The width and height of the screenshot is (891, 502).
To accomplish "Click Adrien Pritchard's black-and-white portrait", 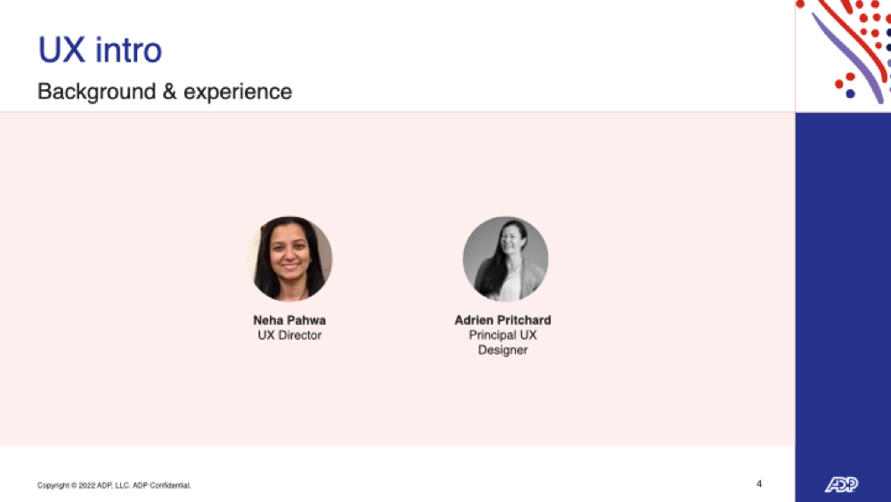I will [505, 258].
